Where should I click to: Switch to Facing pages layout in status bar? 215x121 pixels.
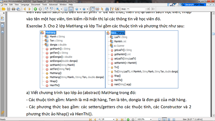click(x=174, y=119)
